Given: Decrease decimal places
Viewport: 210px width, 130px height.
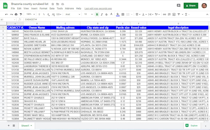Looking at the screenshot, I should pyautogui.click(x=48, y=14).
